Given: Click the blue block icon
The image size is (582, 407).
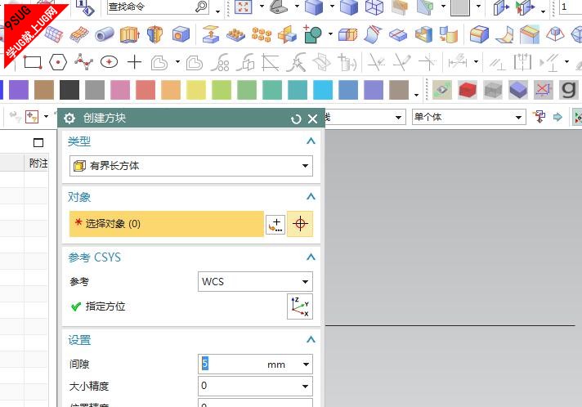Looking at the screenshot, I should click(518, 90).
